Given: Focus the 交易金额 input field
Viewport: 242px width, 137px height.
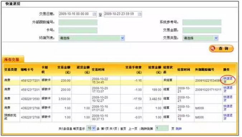Looking at the screenshot, I should point(202,30).
